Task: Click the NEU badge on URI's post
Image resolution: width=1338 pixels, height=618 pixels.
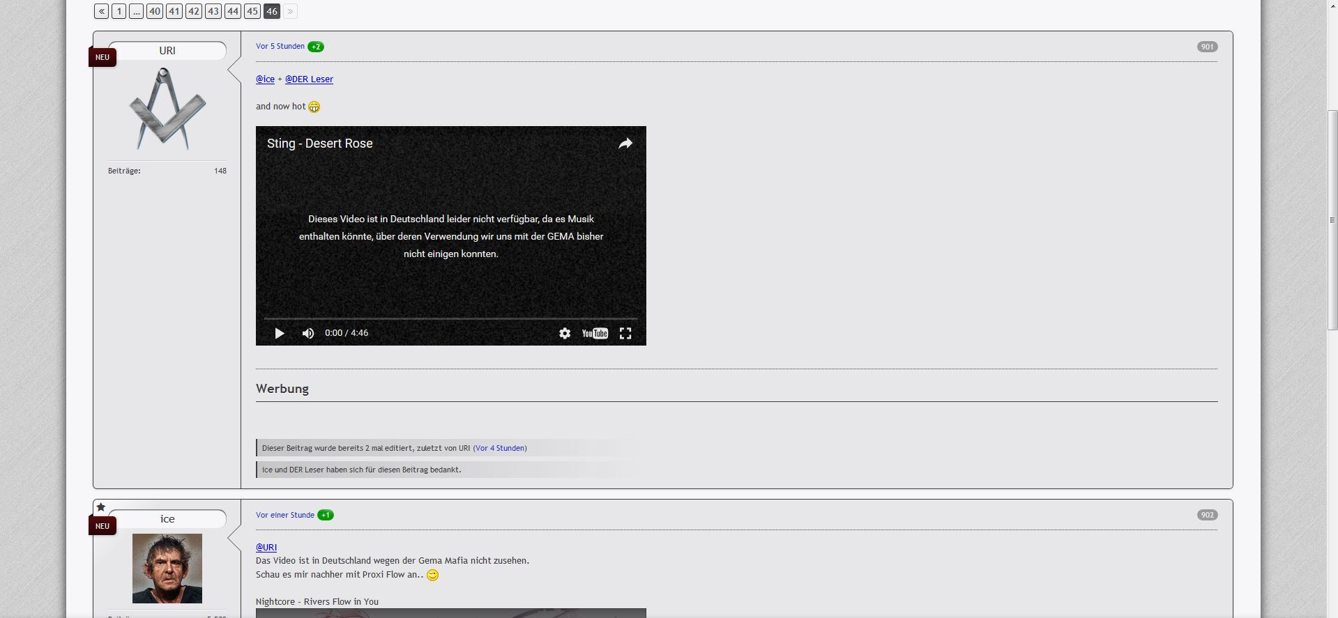Action: pyautogui.click(x=102, y=57)
